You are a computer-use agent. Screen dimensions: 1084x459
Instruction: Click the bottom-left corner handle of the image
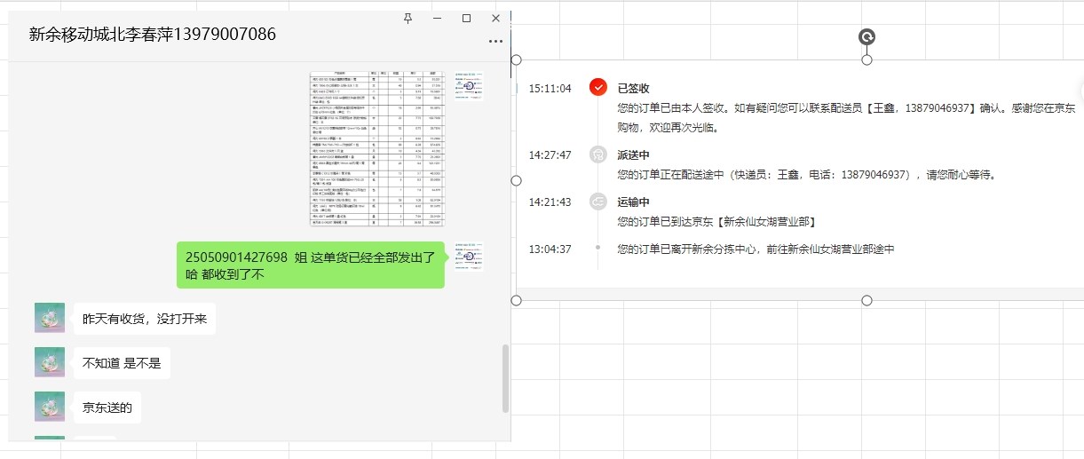516,300
